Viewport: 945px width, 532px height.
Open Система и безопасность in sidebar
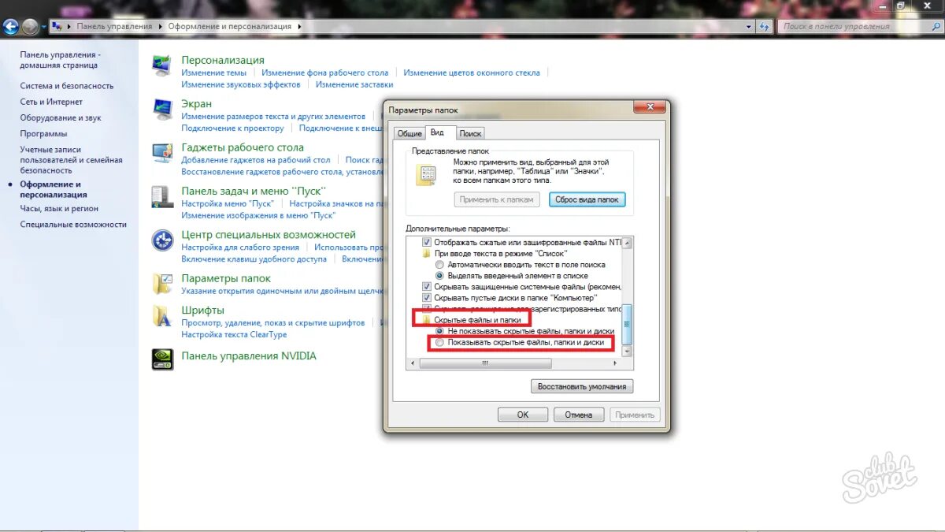[x=67, y=86]
